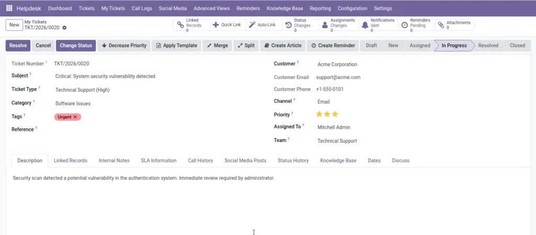Click the Decrease Priority button
Viewport: 536px width, 235px height.
coord(124,46)
